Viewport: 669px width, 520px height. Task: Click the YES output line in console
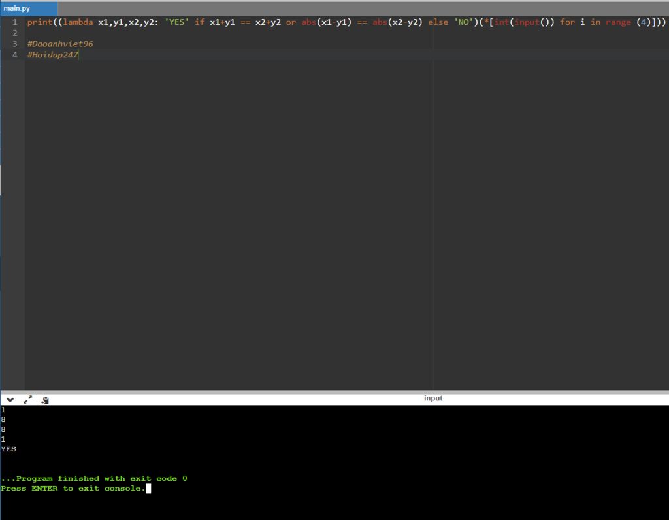[x=8, y=449]
